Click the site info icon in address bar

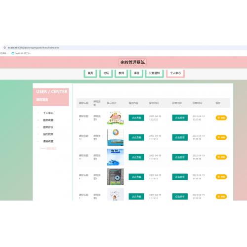[x=5, y=47]
